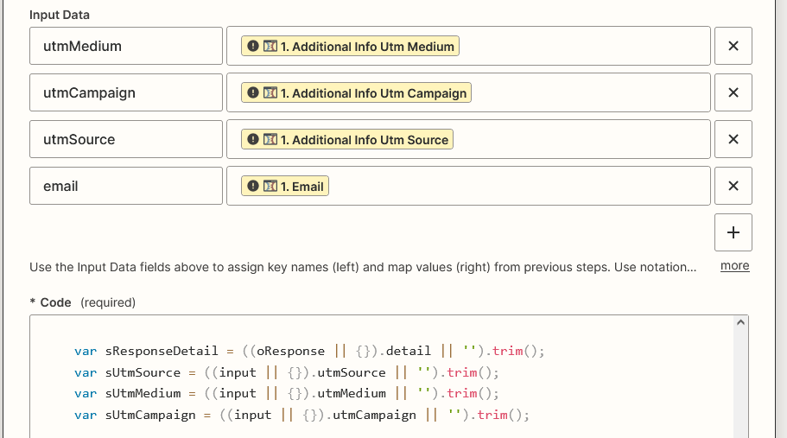The height and width of the screenshot is (438, 787).
Task: Click the code editor scroll-up arrow
Action: pos(740,322)
